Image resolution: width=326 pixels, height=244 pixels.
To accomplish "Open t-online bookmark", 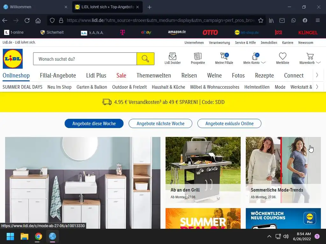I will click(x=14, y=32).
